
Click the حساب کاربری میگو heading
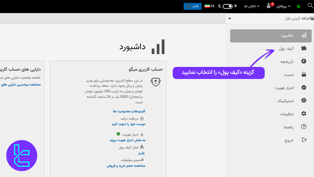coord(146,69)
